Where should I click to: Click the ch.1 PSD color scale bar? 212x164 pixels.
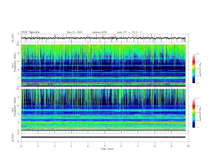click(194, 69)
